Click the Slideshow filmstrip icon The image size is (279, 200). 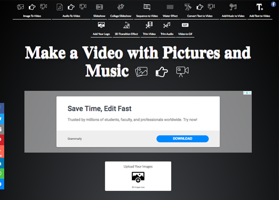(99, 7)
